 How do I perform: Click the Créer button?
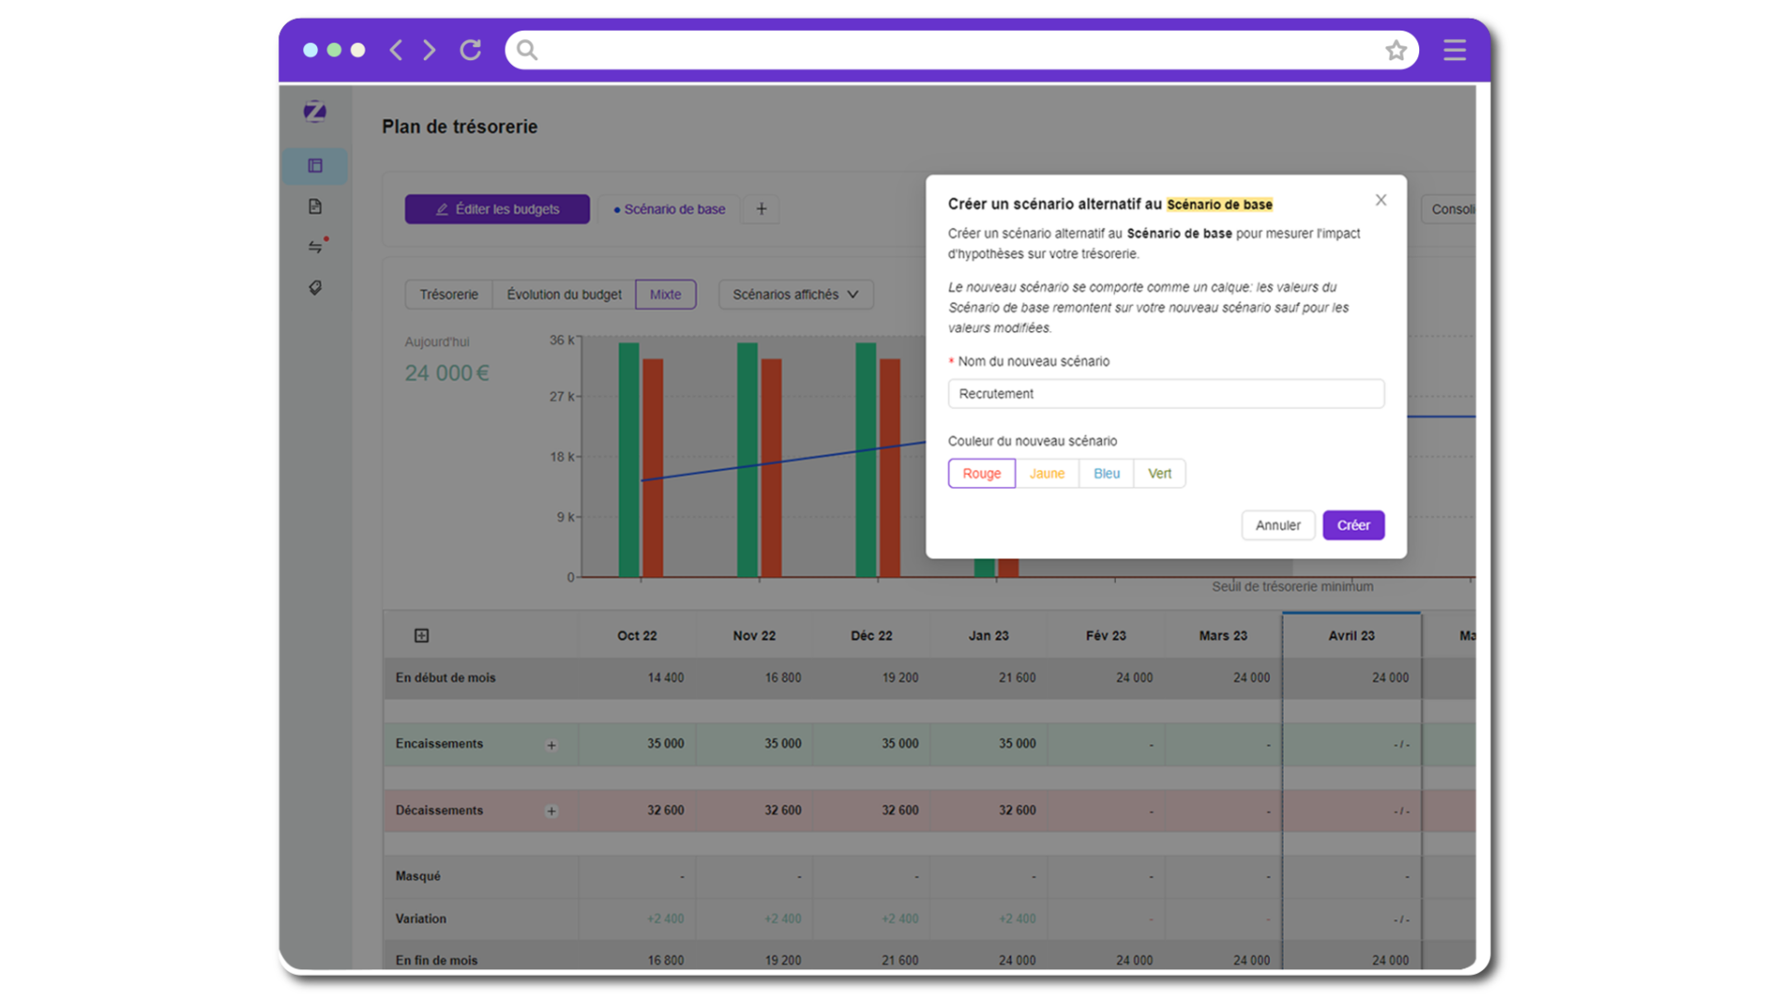click(x=1353, y=525)
